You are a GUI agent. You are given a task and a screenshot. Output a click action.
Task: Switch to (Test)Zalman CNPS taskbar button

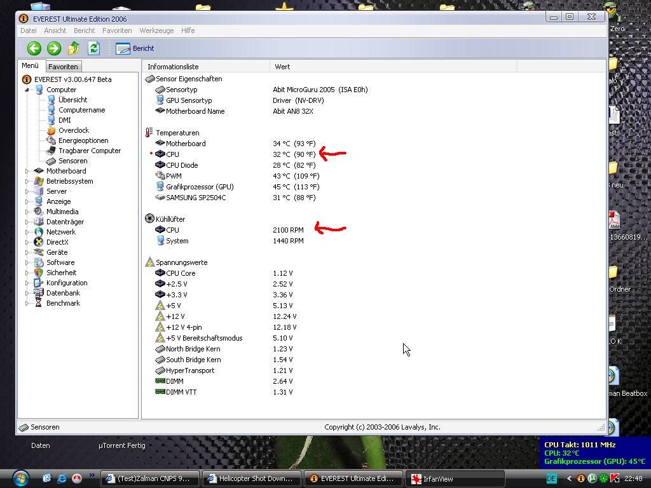click(x=150, y=478)
